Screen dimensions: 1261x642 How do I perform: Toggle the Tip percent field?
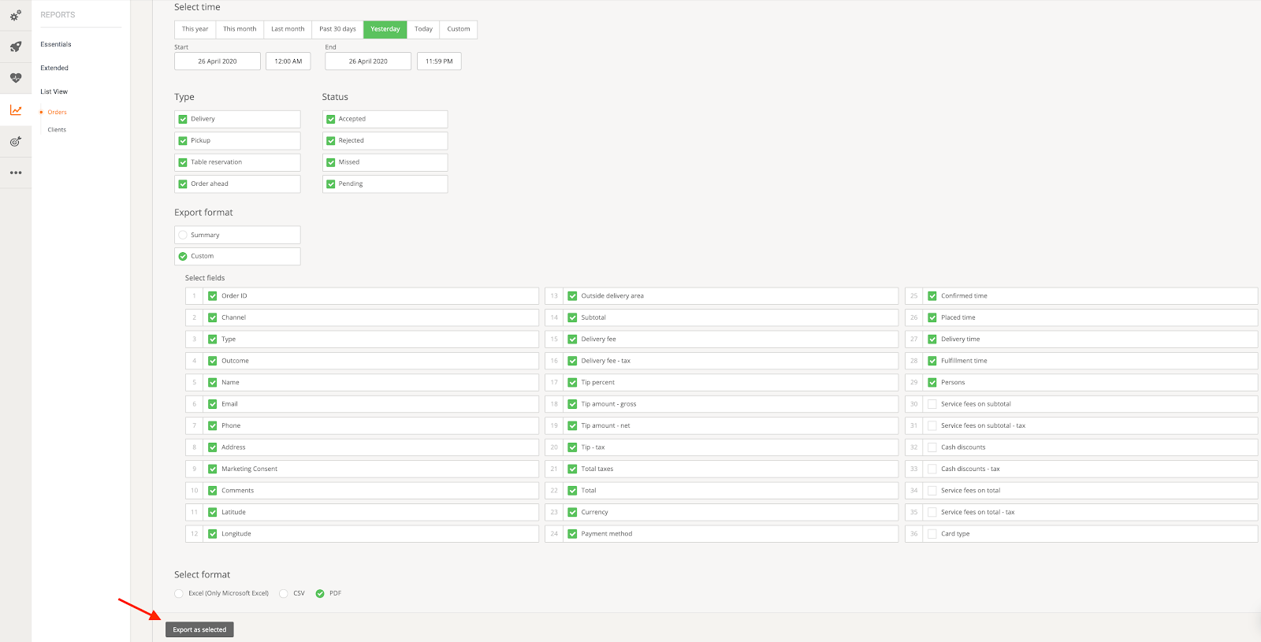(x=573, y=383)
